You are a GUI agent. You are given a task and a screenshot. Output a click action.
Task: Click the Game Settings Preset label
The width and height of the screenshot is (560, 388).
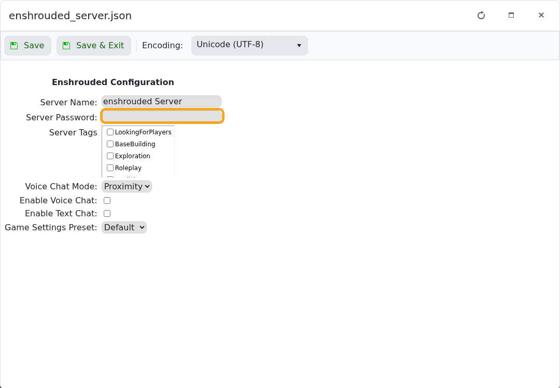pos(51,228)
